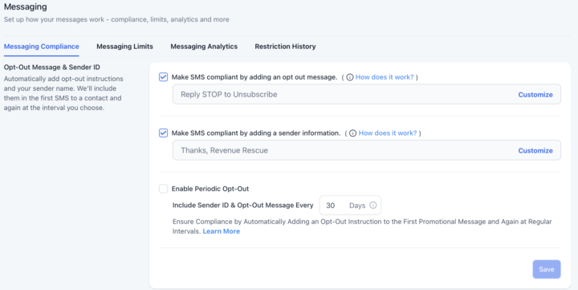Click the 30 Days interval input
This screenshot has height=290, width=578.
click(x=350, y=205)
